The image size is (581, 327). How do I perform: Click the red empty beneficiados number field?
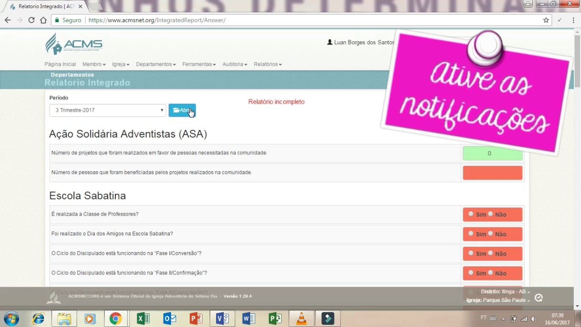[x=492, y=173]
